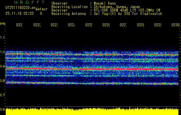Image resolution: width=181 pixels, height=115 pixels.
Task: Click the 0224 time marker
Action: (71, 25)
